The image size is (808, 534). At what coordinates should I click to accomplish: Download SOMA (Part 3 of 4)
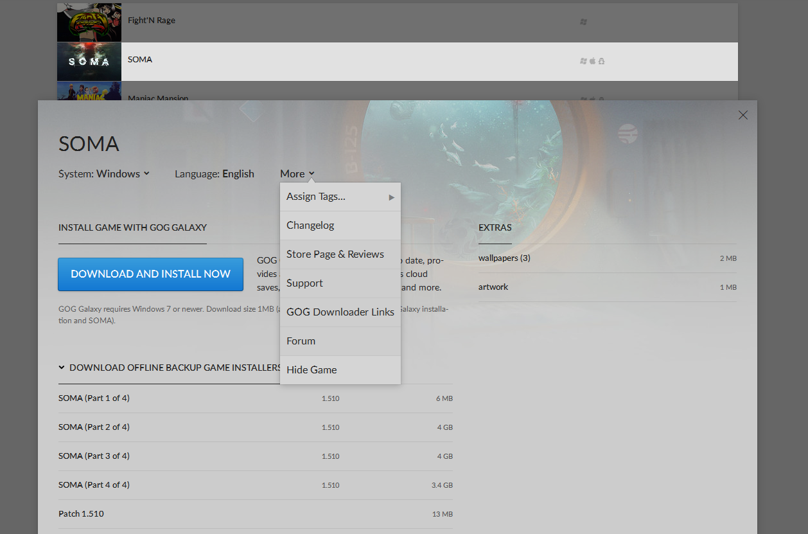click(256, 456)
